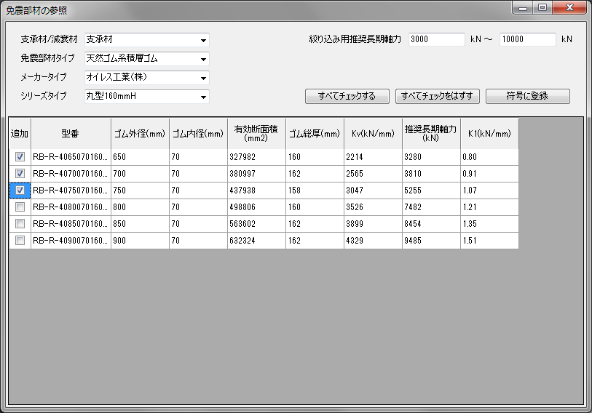Sort by the ゴム内径(mm) column header
Viewport: 592px width, 413px height.
click(198, 134)
